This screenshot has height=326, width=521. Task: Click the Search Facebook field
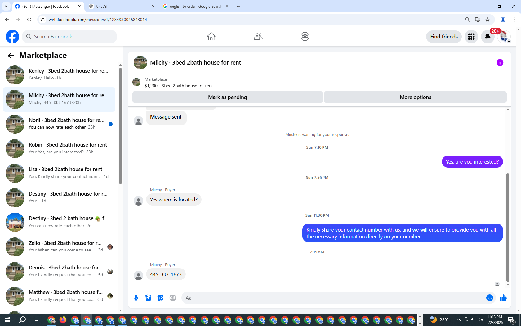69,37
